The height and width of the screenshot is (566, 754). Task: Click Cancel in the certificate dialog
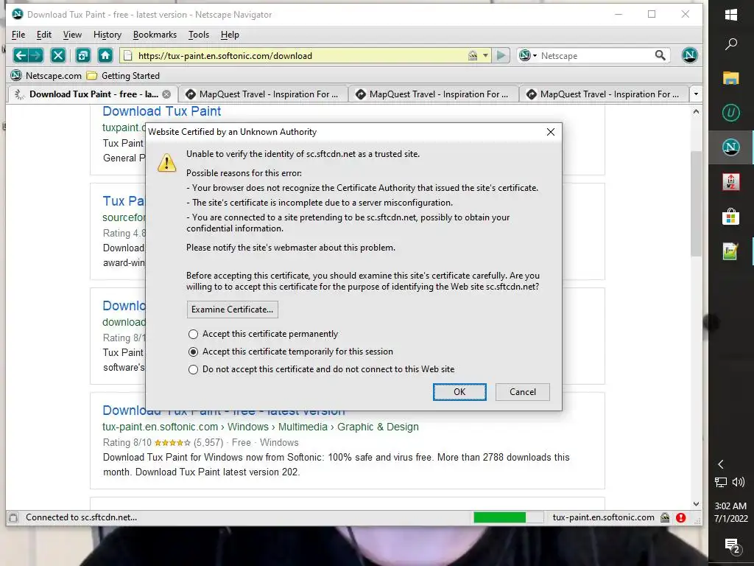[522, 392]
